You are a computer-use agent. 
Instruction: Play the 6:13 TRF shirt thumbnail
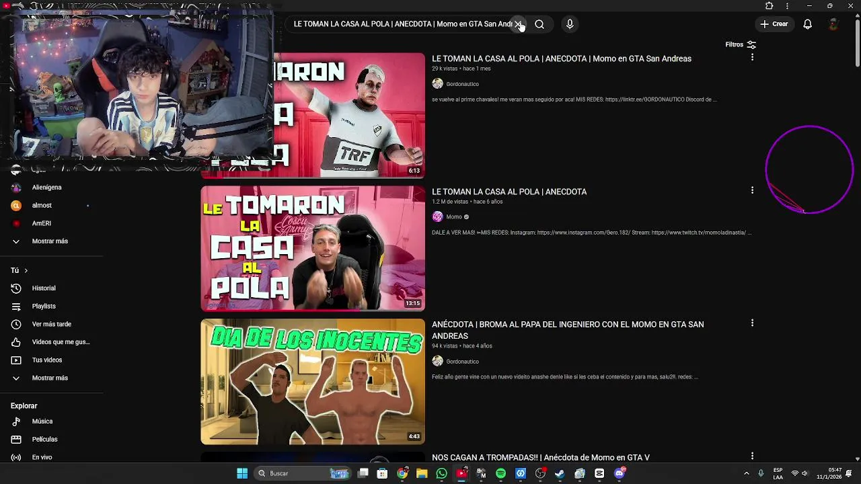point(350,115)
